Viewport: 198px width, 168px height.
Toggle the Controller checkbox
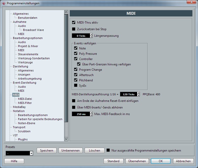click(x=76, y=59)
